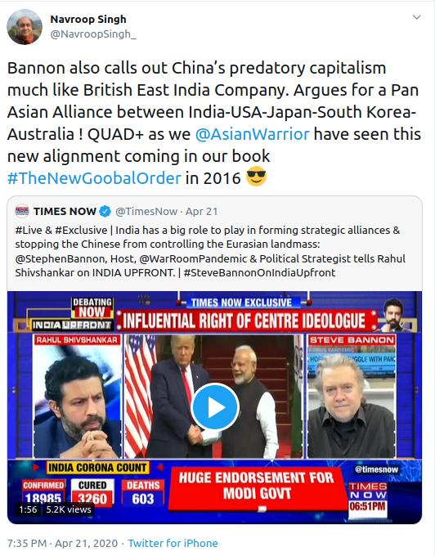435x556 pixels.
Task: Open the #TheNewGoobalOrder hashtag
Action: click(x=94, y=178)
